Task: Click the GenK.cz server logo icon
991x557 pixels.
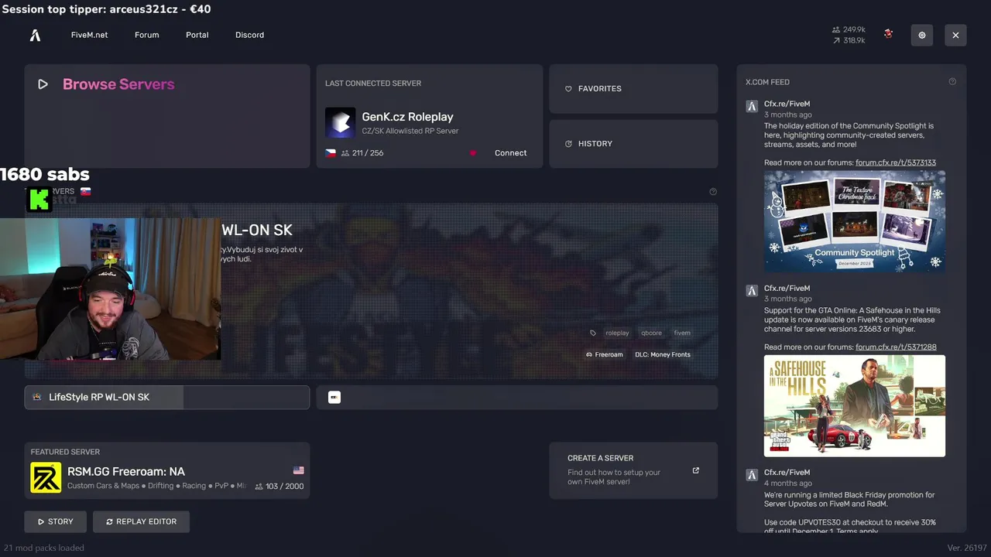Action: point(340,123)
